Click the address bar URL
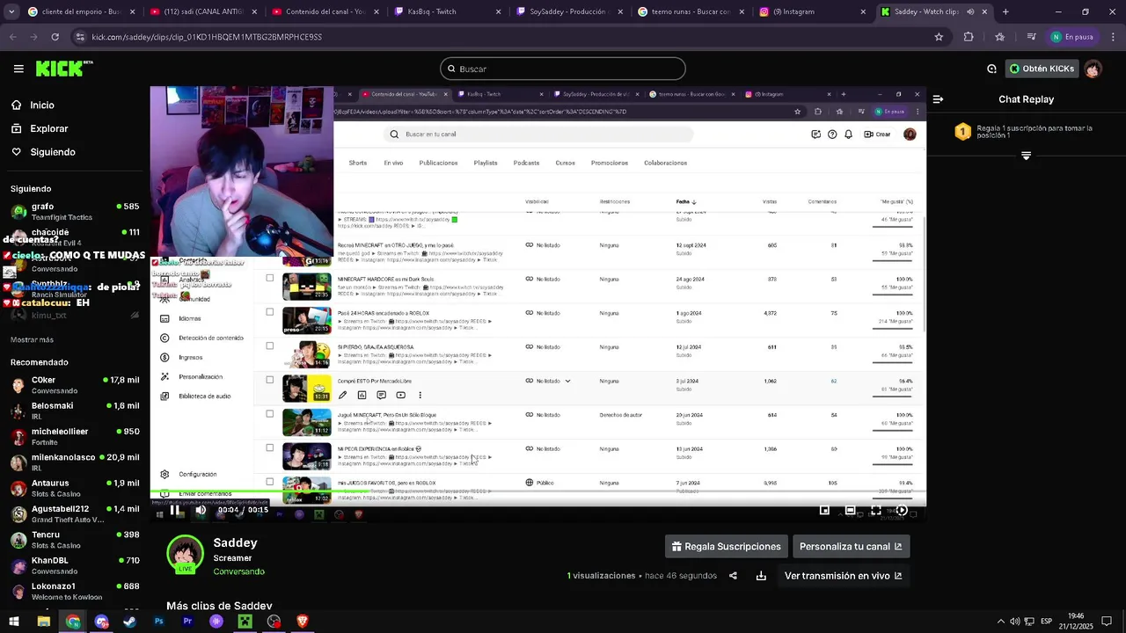 pyautogui.click(x=207, y=37)
